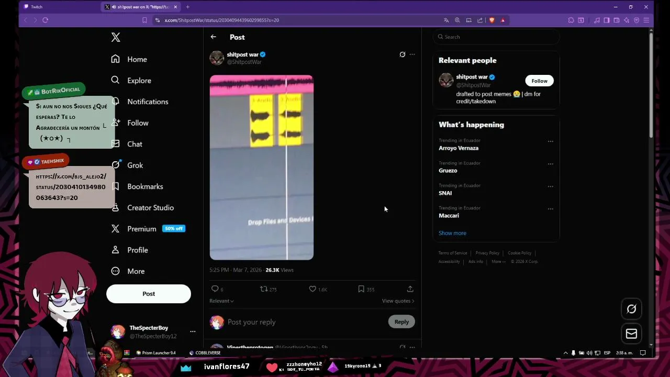Click the reply icon with 6 replies
The image size is (670, 377).
coord(215,289)
